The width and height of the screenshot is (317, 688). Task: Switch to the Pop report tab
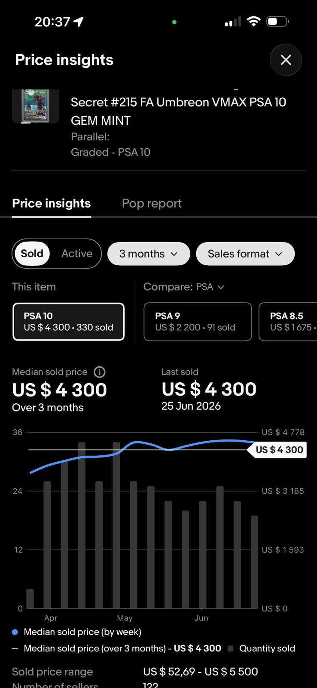[152, 203]
